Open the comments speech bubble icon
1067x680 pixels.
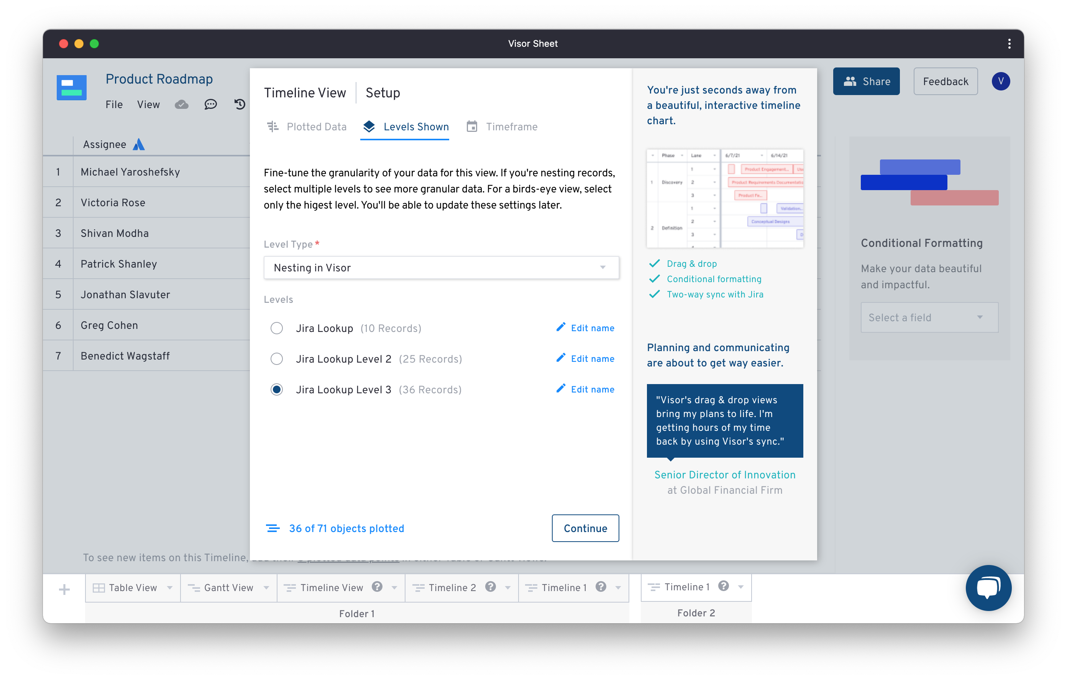[210, 105]
